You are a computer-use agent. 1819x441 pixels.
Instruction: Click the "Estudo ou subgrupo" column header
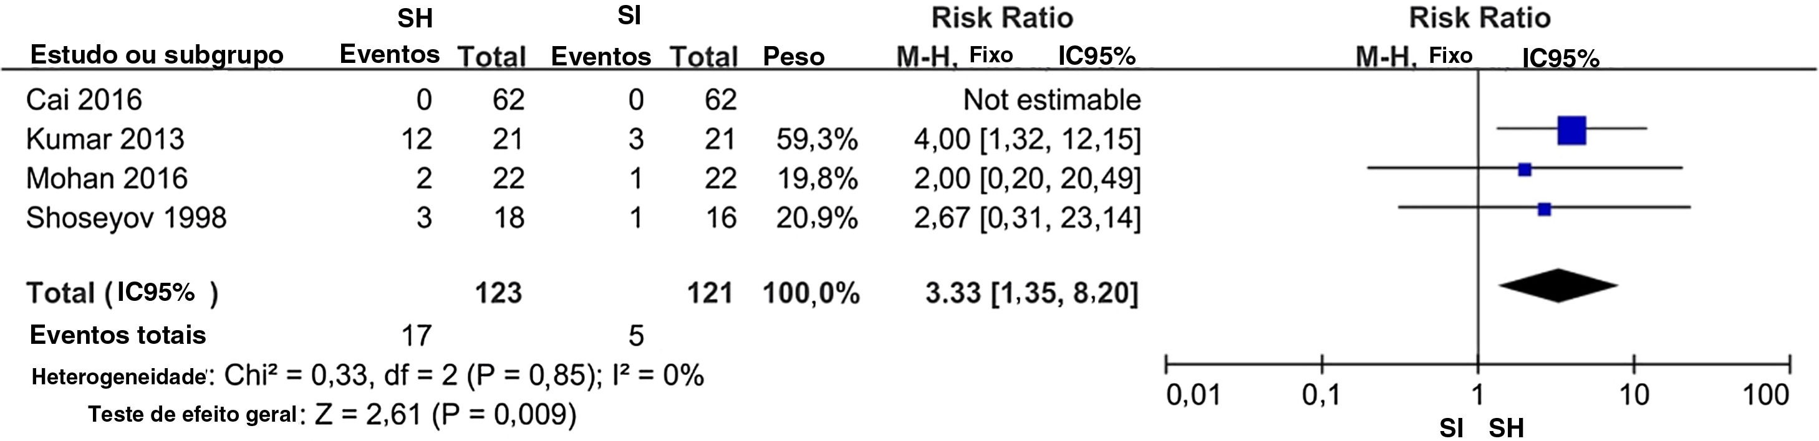[156, 55]
